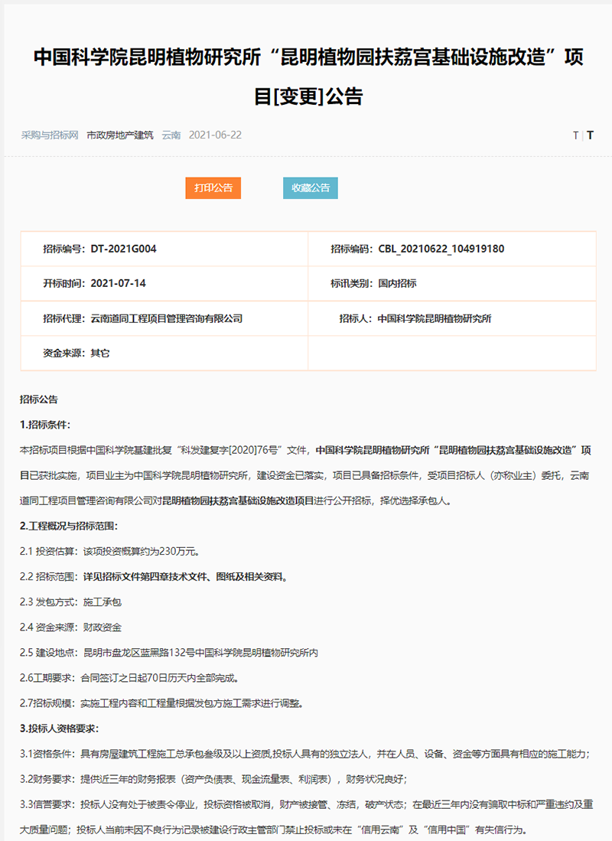Click the publish date 2021-06-22

point(215,135)
